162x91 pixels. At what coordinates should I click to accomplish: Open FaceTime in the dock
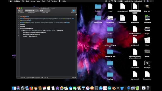(x=75, y=88)
